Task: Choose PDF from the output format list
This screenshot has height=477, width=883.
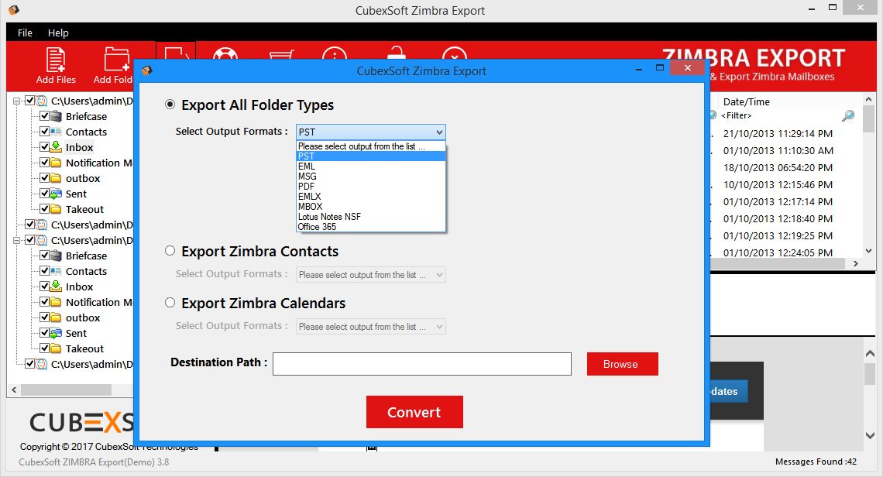Action: coord(371,187)
